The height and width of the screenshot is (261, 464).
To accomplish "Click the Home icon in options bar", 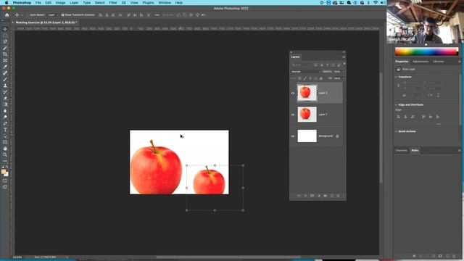I will (7, 14).
